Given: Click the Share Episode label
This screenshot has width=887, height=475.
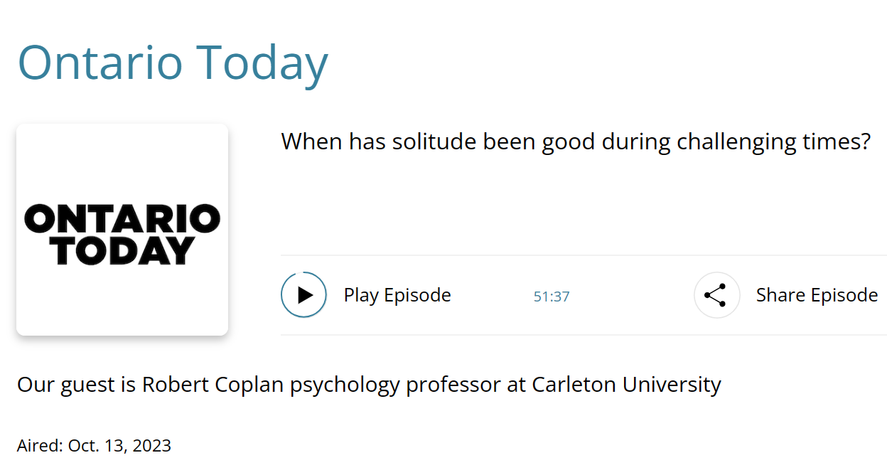Looking at the screenshot, I should [x=817, y=294].
